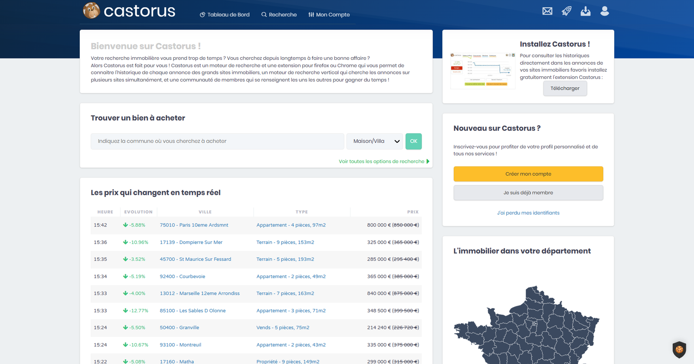Open Propriété - 9 pièces, 149m2 listing
The image size is (694, 364).
pos(288,361)
